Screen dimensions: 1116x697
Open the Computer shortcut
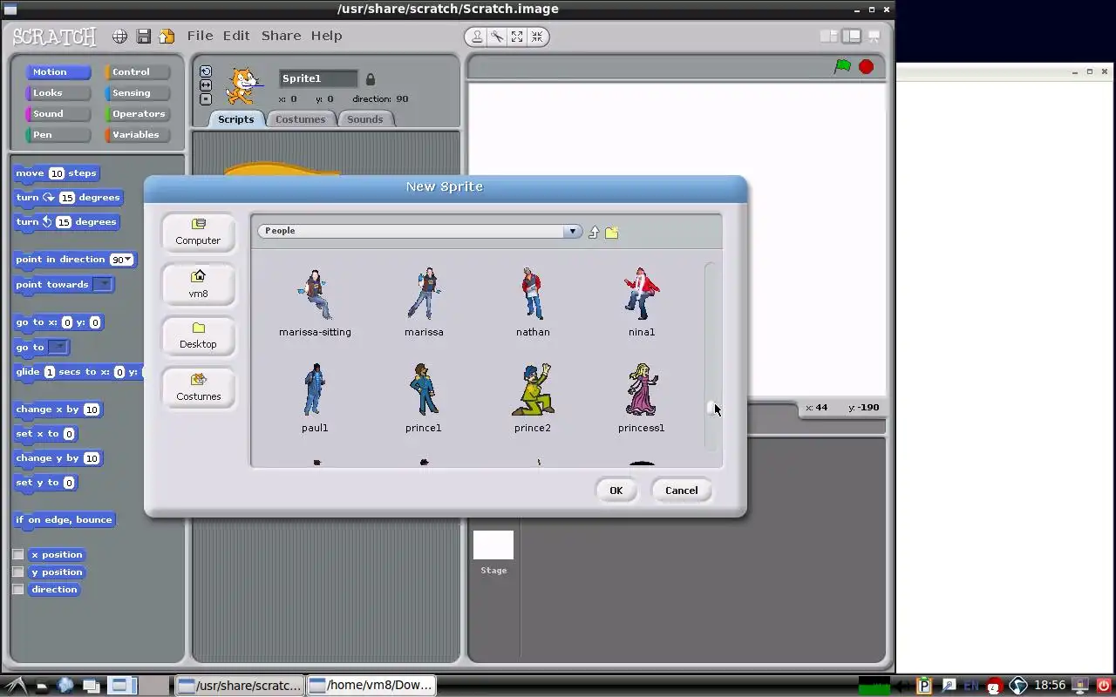click(x=198, y=232)
